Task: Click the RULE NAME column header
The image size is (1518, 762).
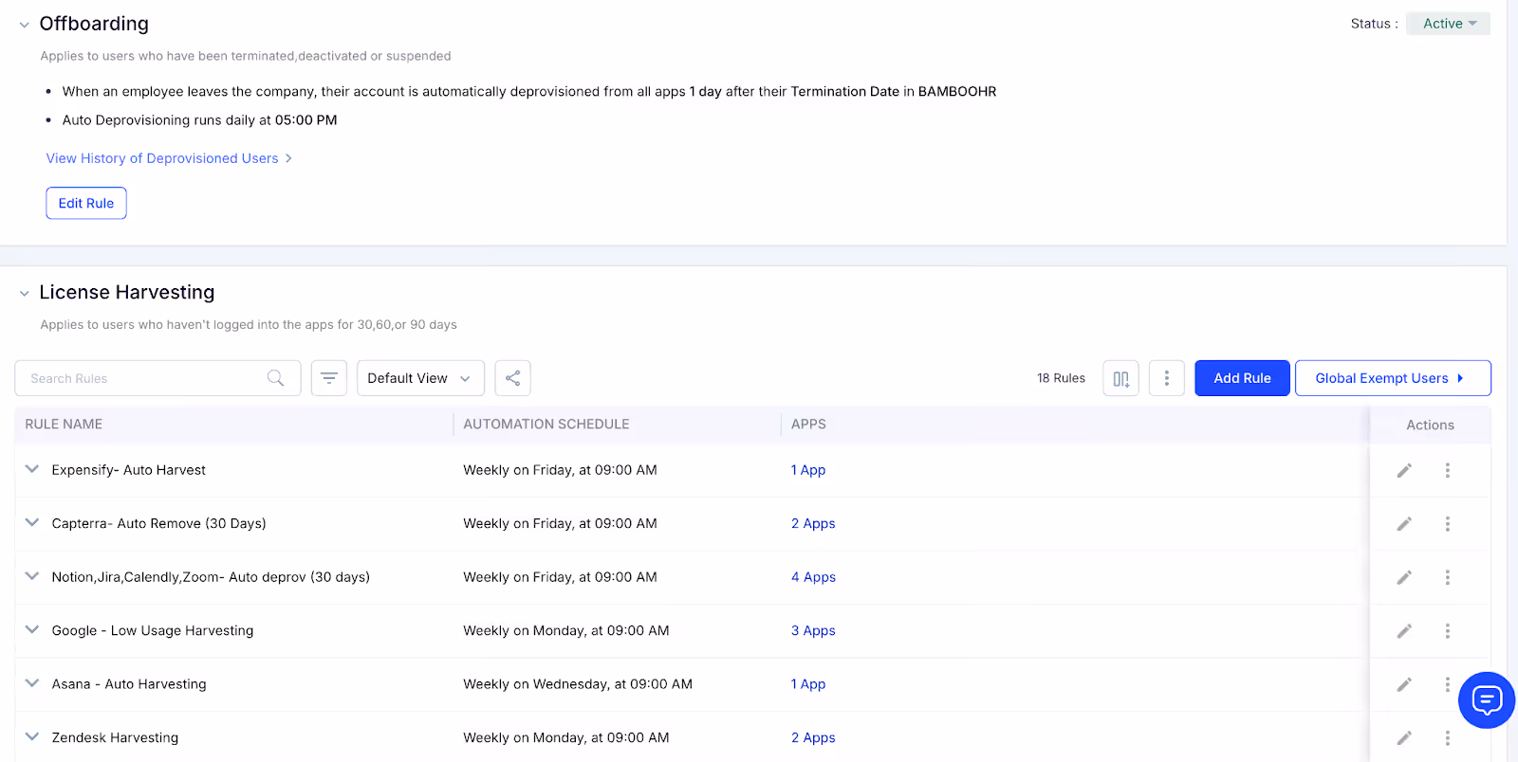Action: (64, 425)
